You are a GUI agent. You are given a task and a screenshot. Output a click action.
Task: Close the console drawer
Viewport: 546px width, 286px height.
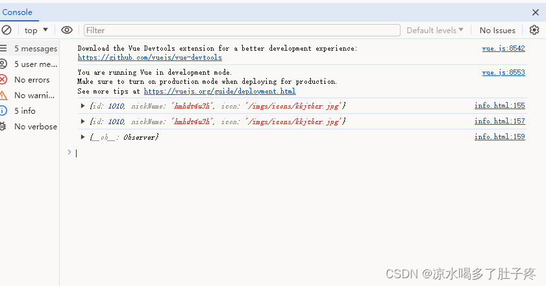[536, 12]
